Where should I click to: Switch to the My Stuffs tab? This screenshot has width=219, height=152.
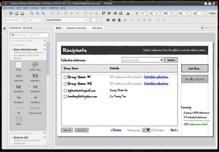pos(28,28)
